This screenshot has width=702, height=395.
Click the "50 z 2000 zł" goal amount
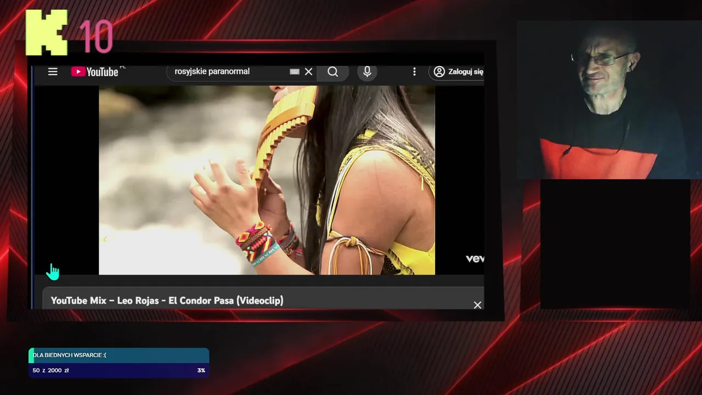pyautogui.click(x=50, y=370)
